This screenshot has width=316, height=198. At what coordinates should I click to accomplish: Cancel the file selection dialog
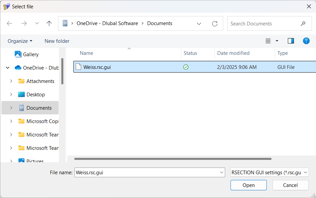(290, 185)
